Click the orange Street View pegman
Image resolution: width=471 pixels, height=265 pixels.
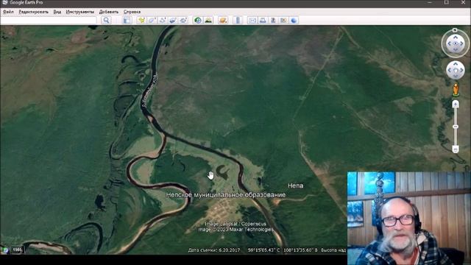point(456,90)
